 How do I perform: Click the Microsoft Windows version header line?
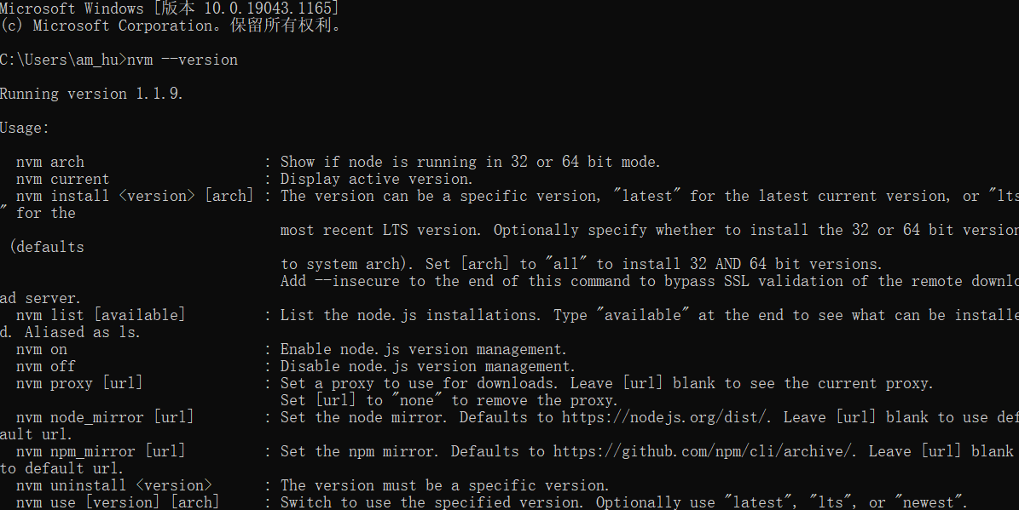(169, 9)
